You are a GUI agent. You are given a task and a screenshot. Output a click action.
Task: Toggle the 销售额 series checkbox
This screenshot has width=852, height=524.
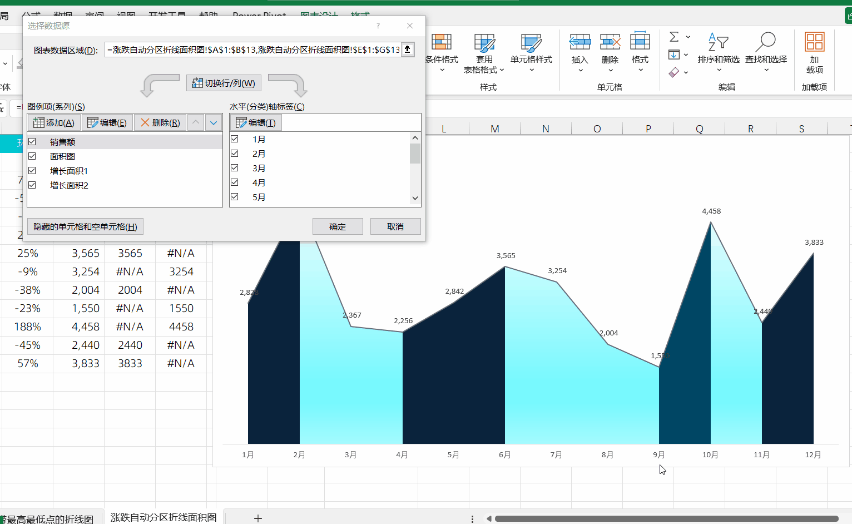32,142
